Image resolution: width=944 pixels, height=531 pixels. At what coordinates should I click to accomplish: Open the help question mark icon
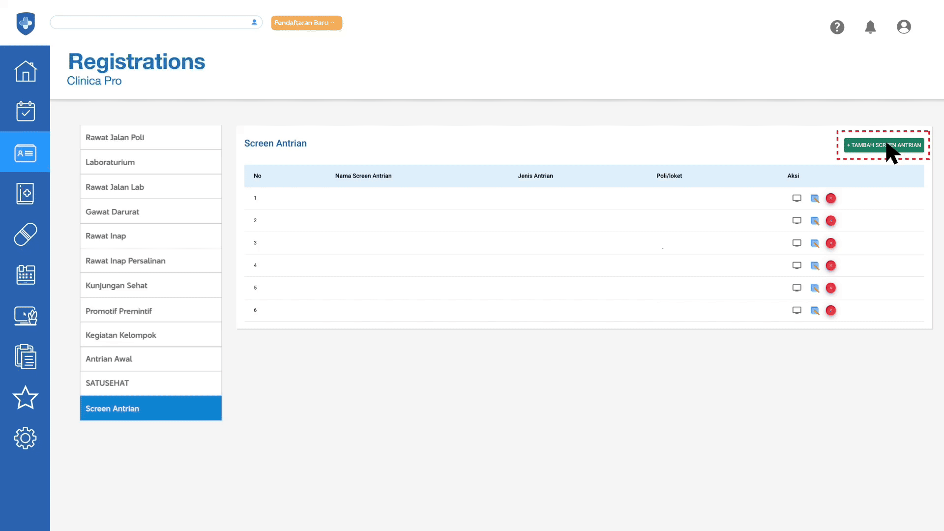[837, 27]
